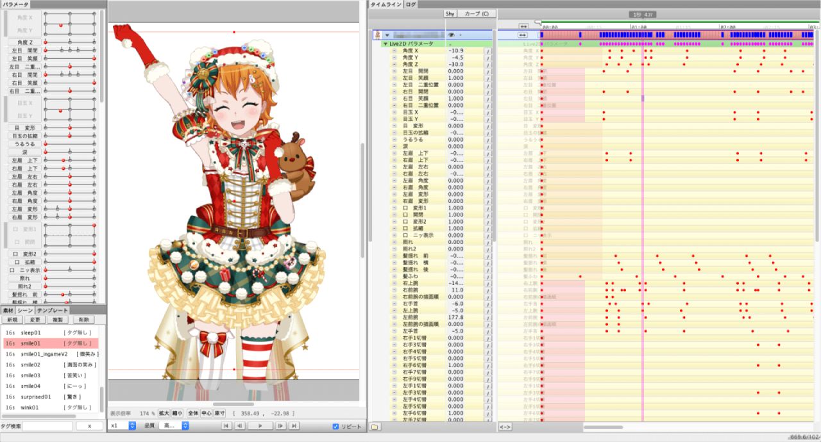Open curve editor icon for 左目 開閉 row
Image resolution: width=821 pixels, height=442 pixels.
(x=487, y=71)
